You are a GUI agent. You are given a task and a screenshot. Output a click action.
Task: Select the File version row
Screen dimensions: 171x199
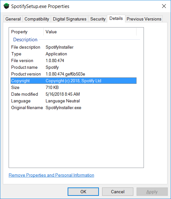pos(74,61)
